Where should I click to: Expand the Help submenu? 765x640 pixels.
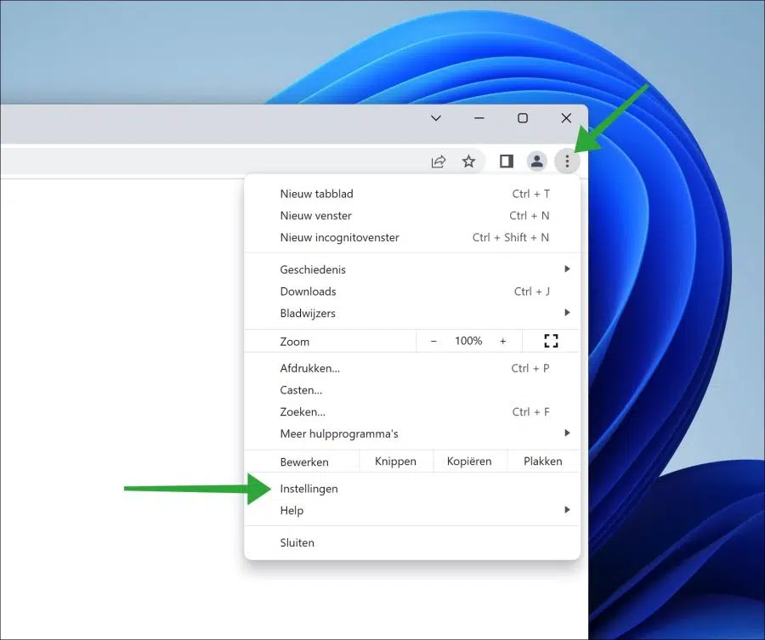(x=412, y=510)
